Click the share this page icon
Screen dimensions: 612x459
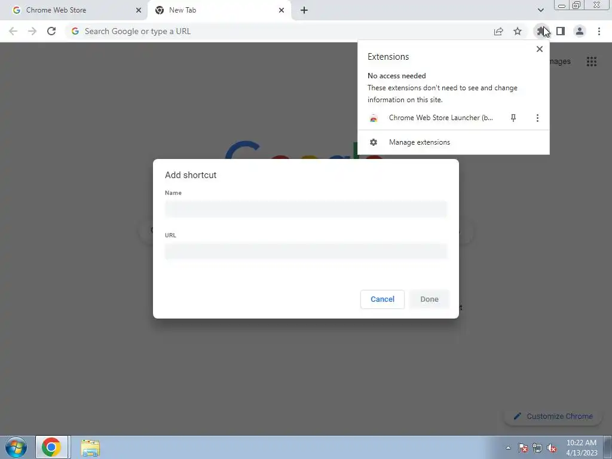498,31
